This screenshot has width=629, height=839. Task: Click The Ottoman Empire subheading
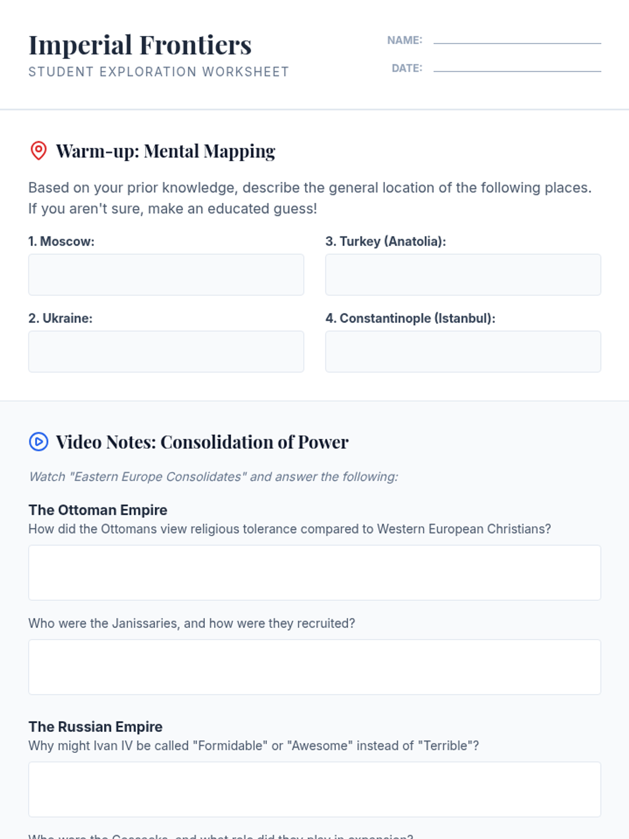98,510
